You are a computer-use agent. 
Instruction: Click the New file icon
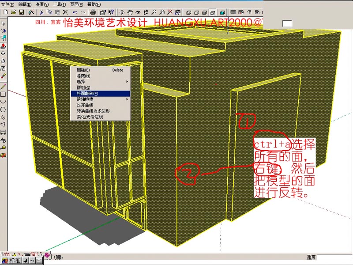click(5, 12)
